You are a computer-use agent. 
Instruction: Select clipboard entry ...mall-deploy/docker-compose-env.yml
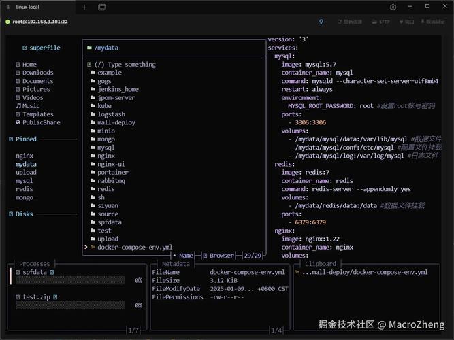click(x=361, y=272)
